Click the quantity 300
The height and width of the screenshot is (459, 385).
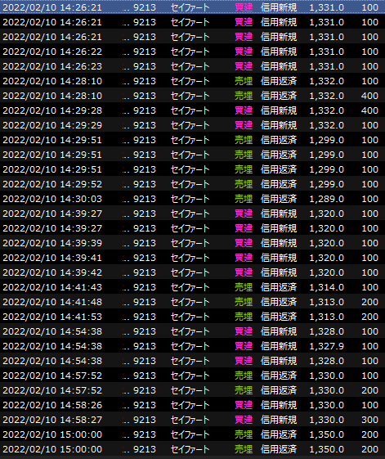[369, 420]
